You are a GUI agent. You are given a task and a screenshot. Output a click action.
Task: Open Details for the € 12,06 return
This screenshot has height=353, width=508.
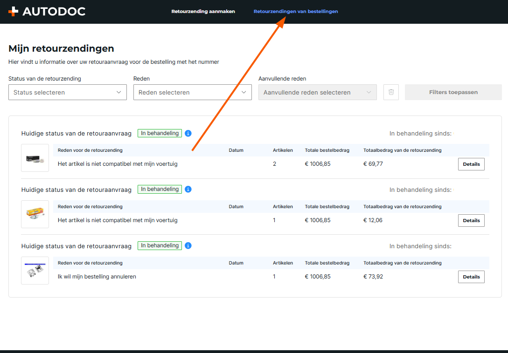coord(471,220)
